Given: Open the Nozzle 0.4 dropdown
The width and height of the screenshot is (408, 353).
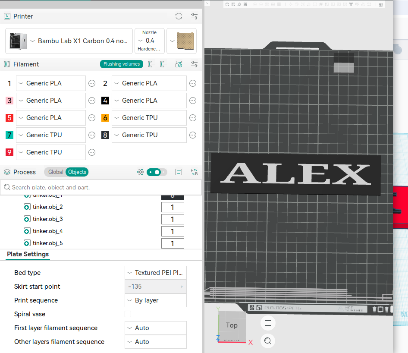Looking at the screenshot, I should (x=149, y=41).
